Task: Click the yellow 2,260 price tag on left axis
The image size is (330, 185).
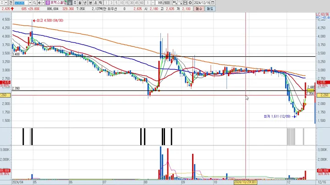Action: pos(5,95)
